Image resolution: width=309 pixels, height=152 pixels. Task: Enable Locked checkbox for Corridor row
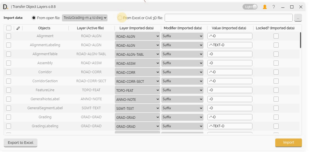click(x=276, y=72)
